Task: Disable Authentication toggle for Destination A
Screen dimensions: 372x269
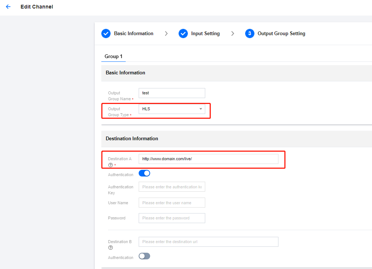Action: click(x=144, y=173)
